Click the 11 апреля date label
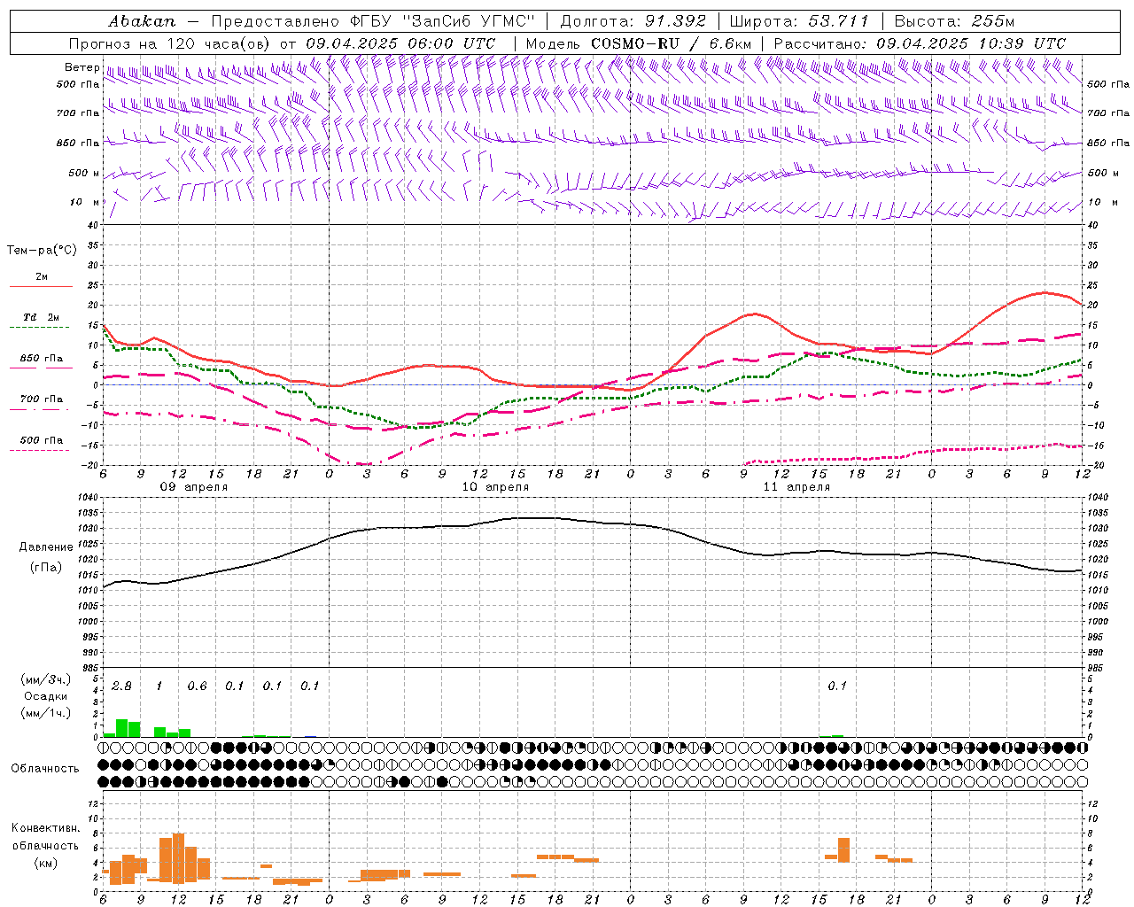1134x907 pixels. (796, 487)
